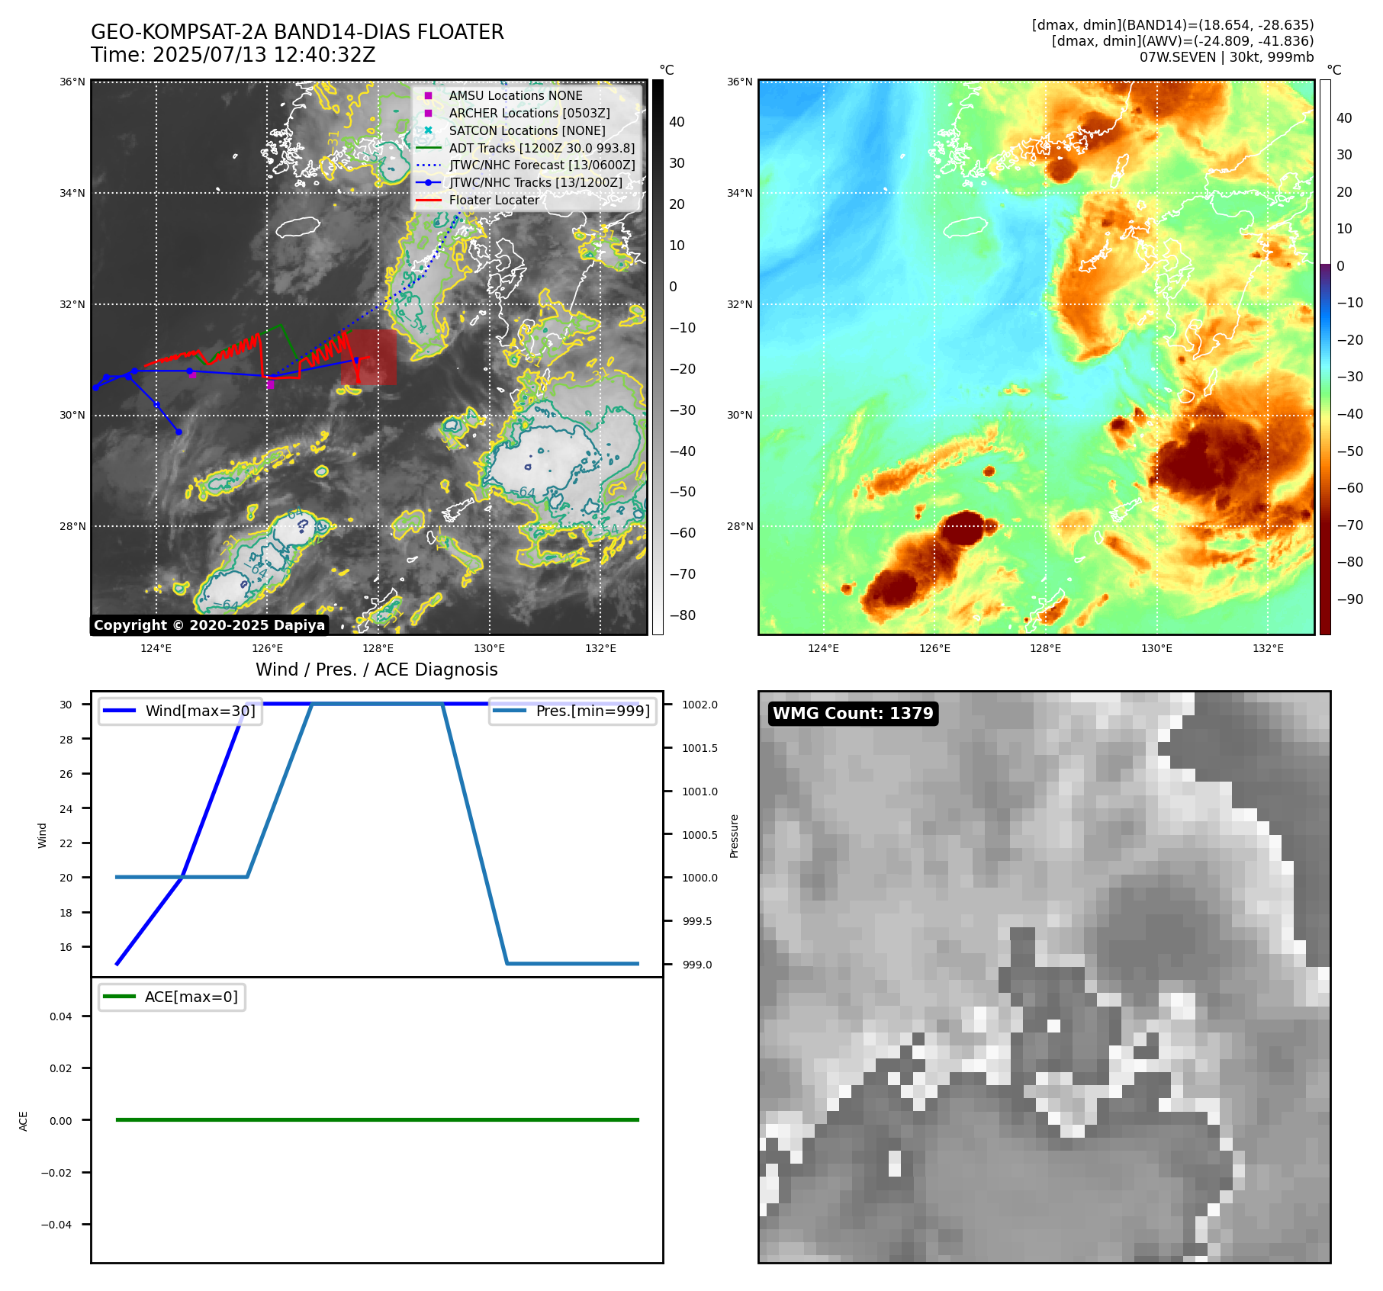
Task: Select the Wind[max=30] legend box
Action: [181, 711]
